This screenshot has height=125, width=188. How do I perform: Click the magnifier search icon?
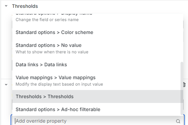click(178, 121)
